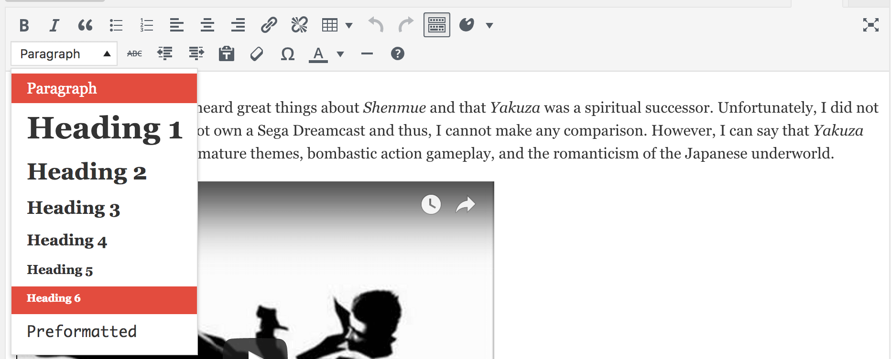
Task: Open the table dropdown arrow
Action: point(349,25)
